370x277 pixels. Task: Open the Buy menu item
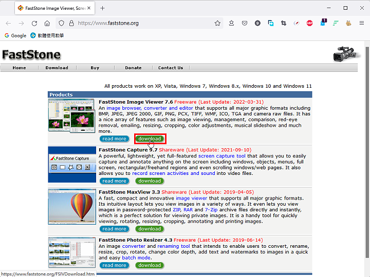point(95,68)
